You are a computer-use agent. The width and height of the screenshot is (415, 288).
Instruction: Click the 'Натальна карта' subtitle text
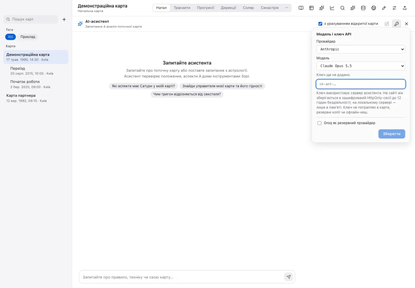click(90, 11)
